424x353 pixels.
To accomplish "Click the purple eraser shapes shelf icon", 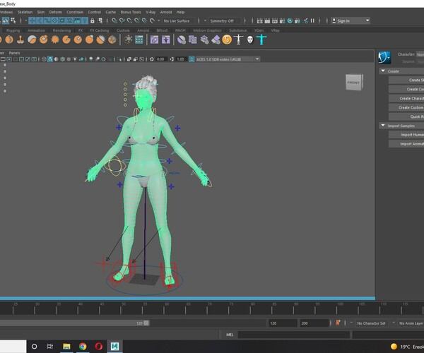I will 216,40.
